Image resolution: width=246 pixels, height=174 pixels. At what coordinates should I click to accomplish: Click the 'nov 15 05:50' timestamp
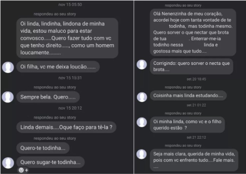point(70,5)
